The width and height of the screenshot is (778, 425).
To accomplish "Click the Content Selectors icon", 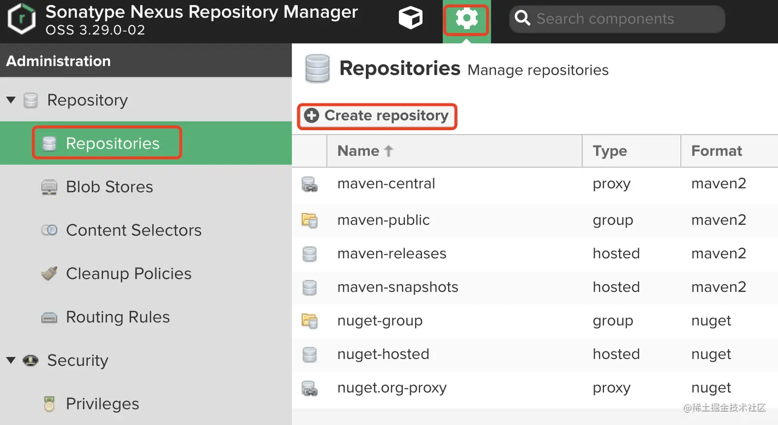I will coord(49,230).
